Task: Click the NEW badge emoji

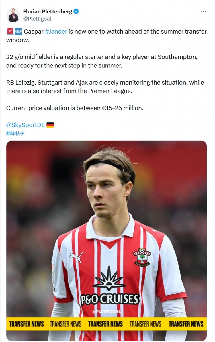Action: (18, 32)
